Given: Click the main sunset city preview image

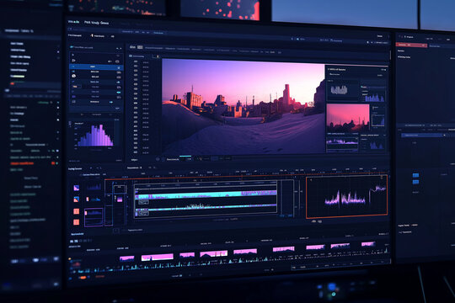Looking at the screenshot, I should click(x=244, y=106).
